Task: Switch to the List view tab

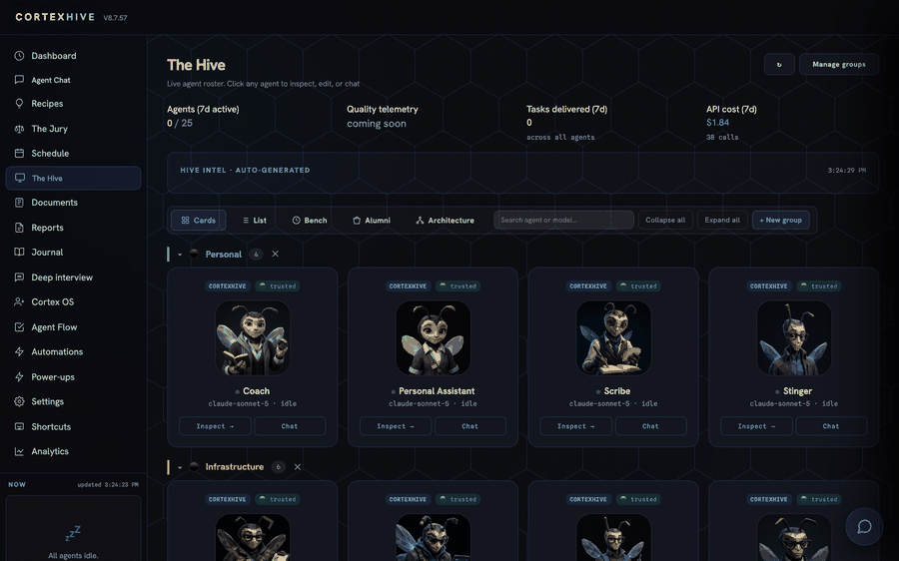Action: point(254,220)
